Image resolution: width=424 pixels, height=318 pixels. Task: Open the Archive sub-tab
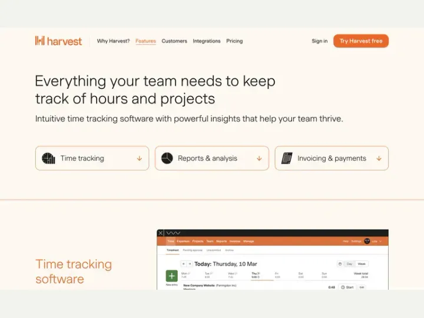coord(229,250)
